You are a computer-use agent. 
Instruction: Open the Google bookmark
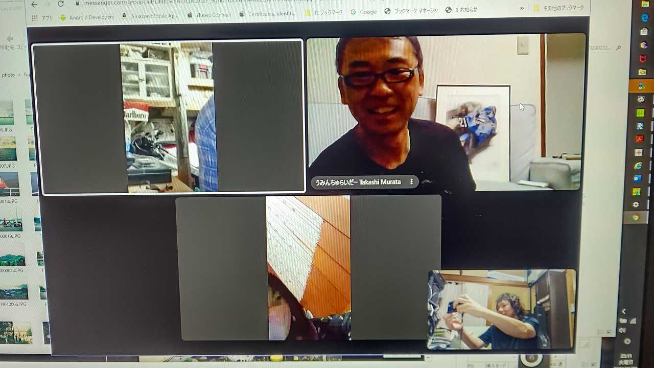[364, 12]
